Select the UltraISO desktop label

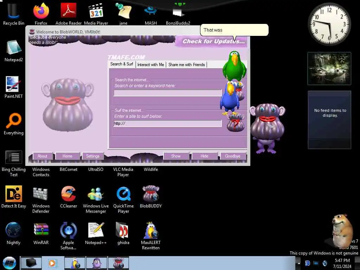click(x=96, y=169)
